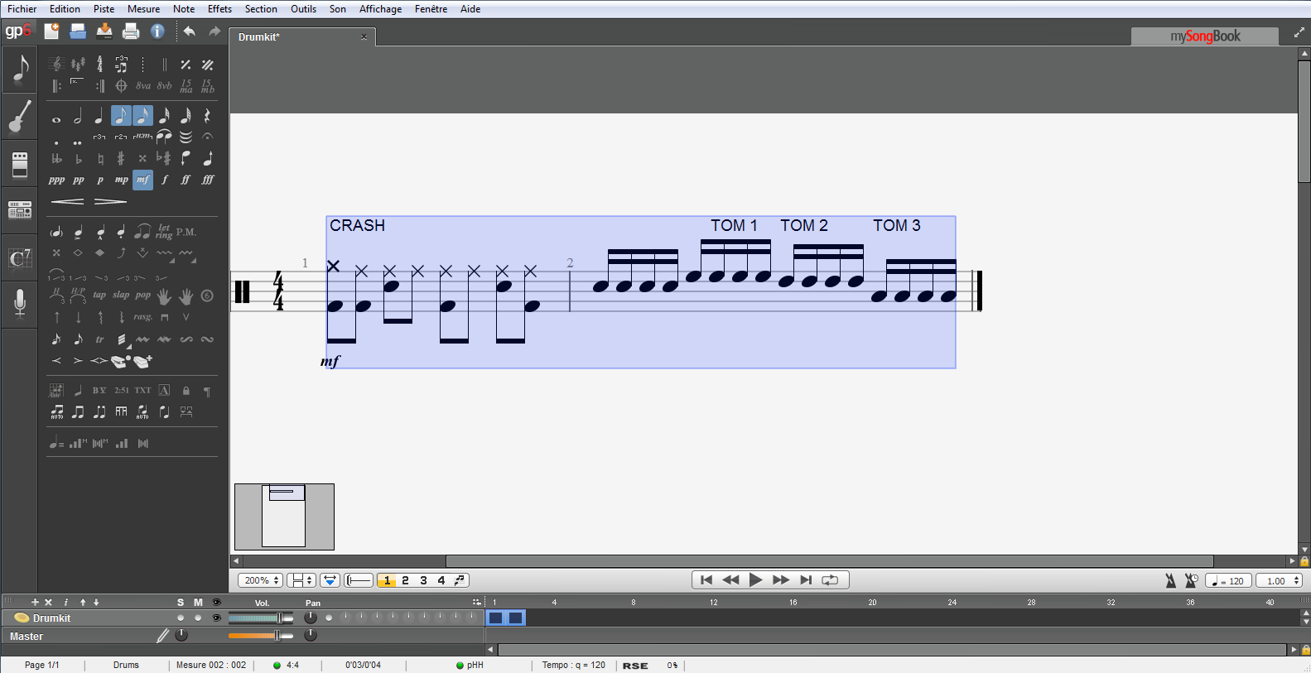This screenshot has height=673, width=1311.
Task: Select the key signature tool
Action: tap(78, 65)
